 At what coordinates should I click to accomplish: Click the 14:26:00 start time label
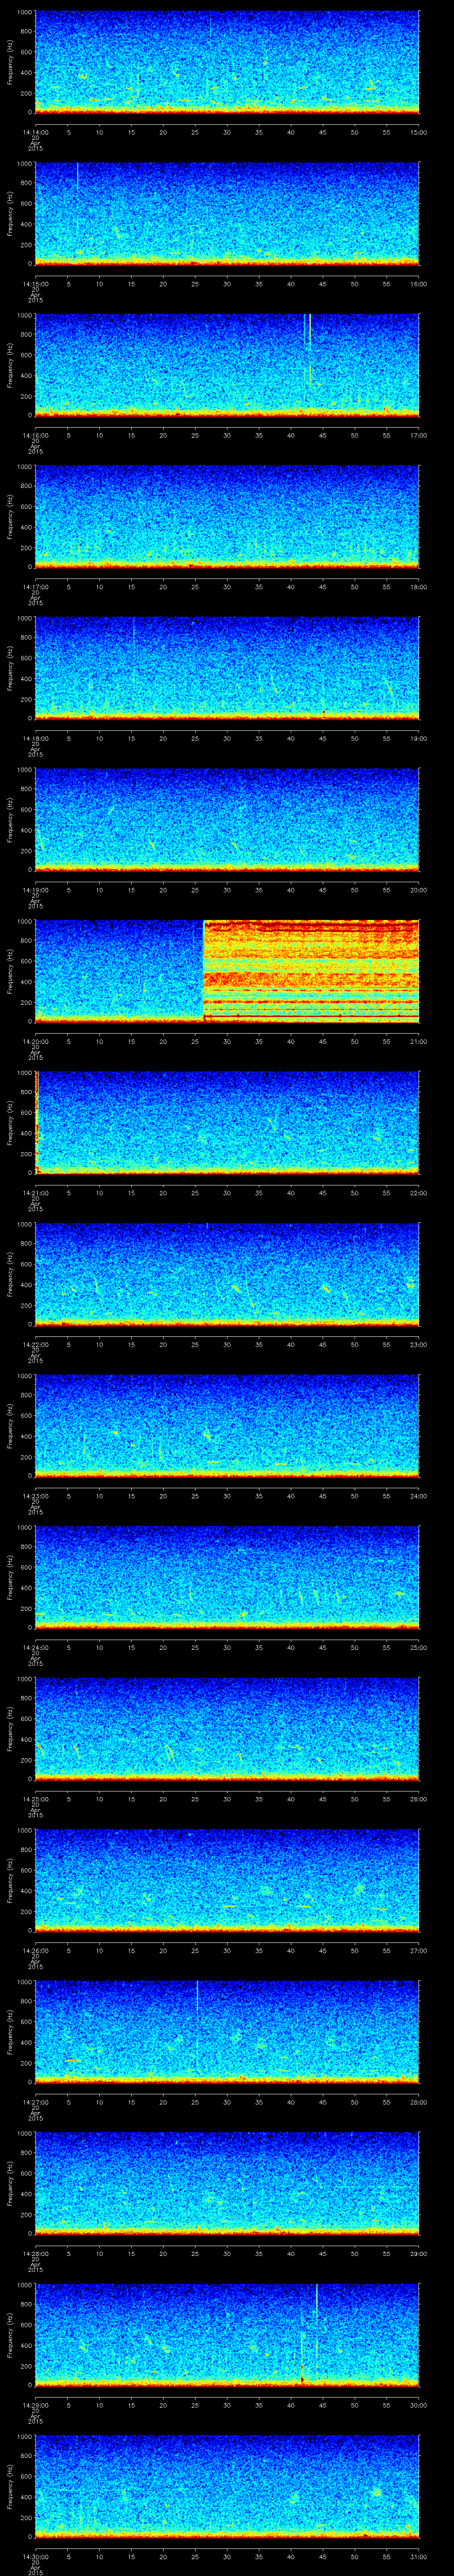(x=36, y=1950)
